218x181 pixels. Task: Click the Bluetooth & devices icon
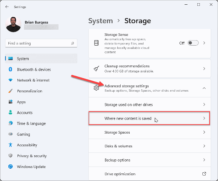tap(10, 70)
